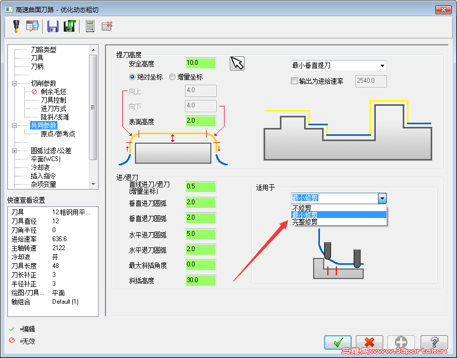Open the 陡斜/浅滩 tree item
Image resolution: width=457 pixels, height=358 pixels.
point(54,117)
